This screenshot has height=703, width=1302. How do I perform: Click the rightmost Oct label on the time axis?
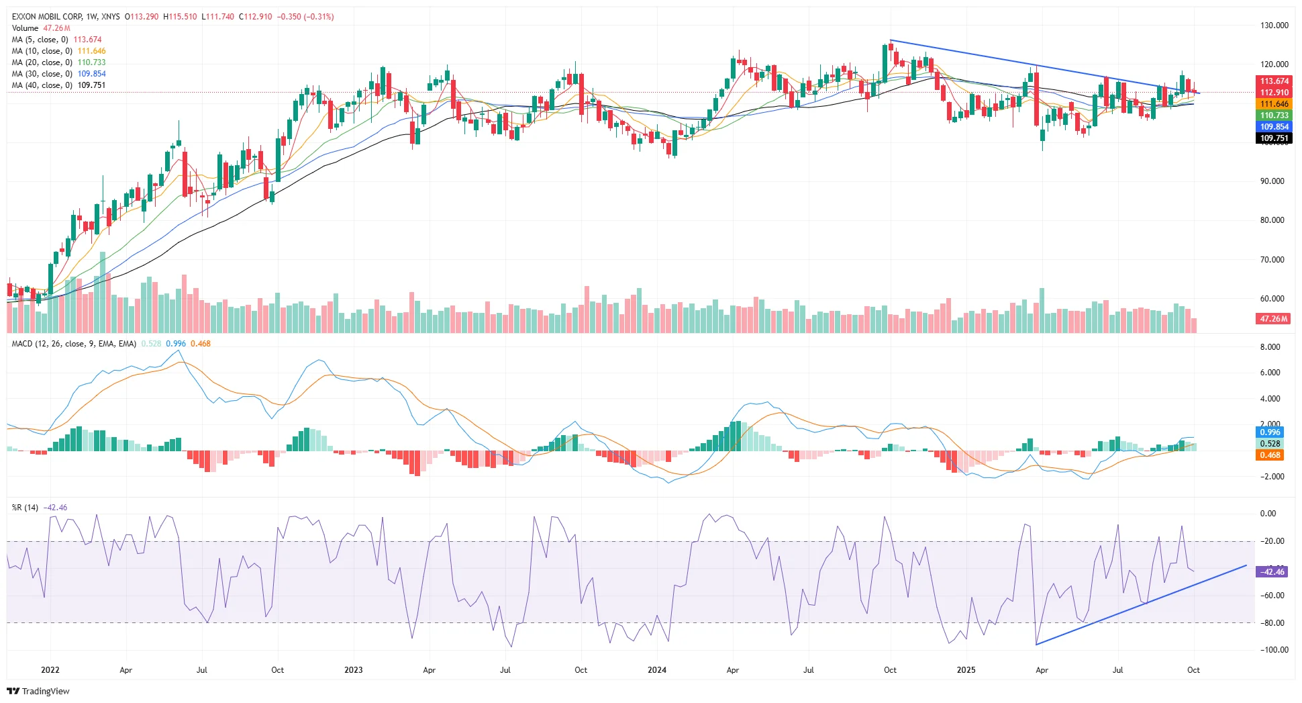pos(1195,670)
